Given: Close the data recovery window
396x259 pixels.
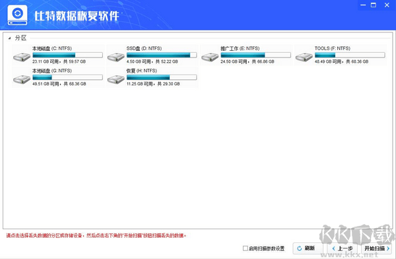Looking at the screenshot, I should (387, 5).
